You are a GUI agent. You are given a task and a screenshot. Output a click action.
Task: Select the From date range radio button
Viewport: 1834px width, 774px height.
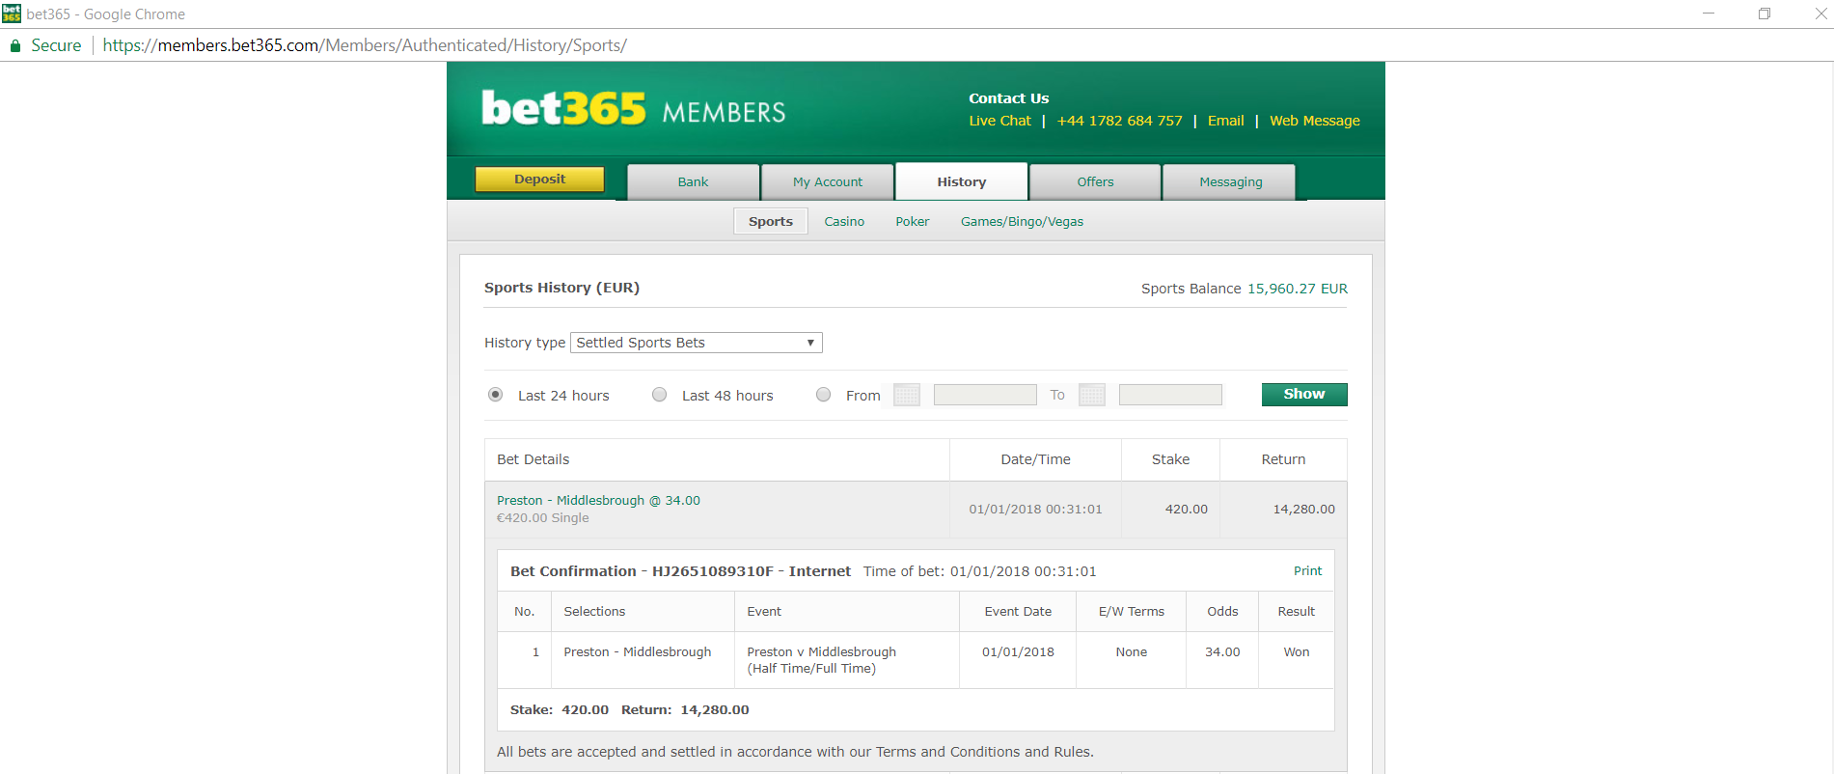click(824, 395)
